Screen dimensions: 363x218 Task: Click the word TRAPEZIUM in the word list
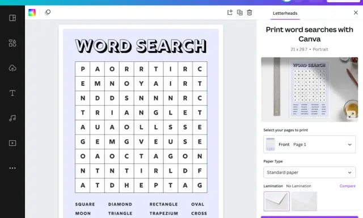(164, 213)
